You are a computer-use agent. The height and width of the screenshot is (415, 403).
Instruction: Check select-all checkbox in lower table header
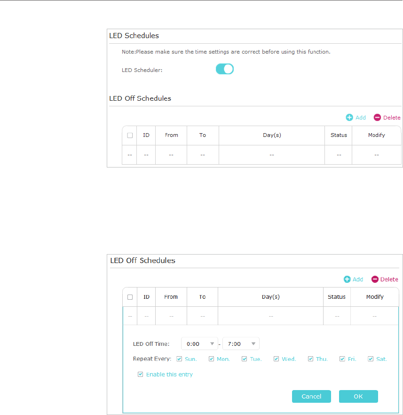point(130,297)
